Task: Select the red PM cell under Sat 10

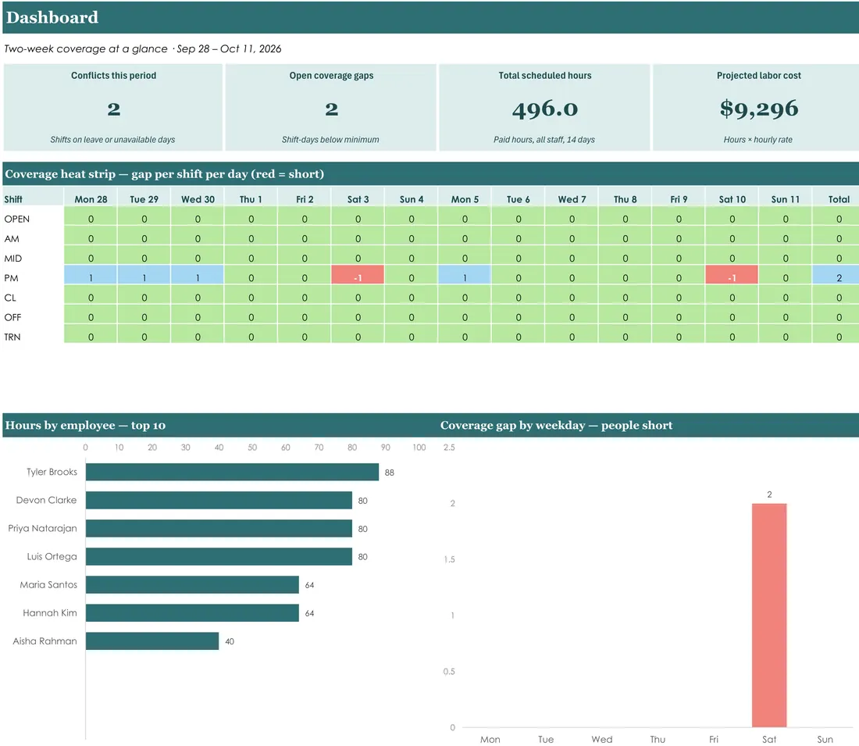Action: coord(732,275)
